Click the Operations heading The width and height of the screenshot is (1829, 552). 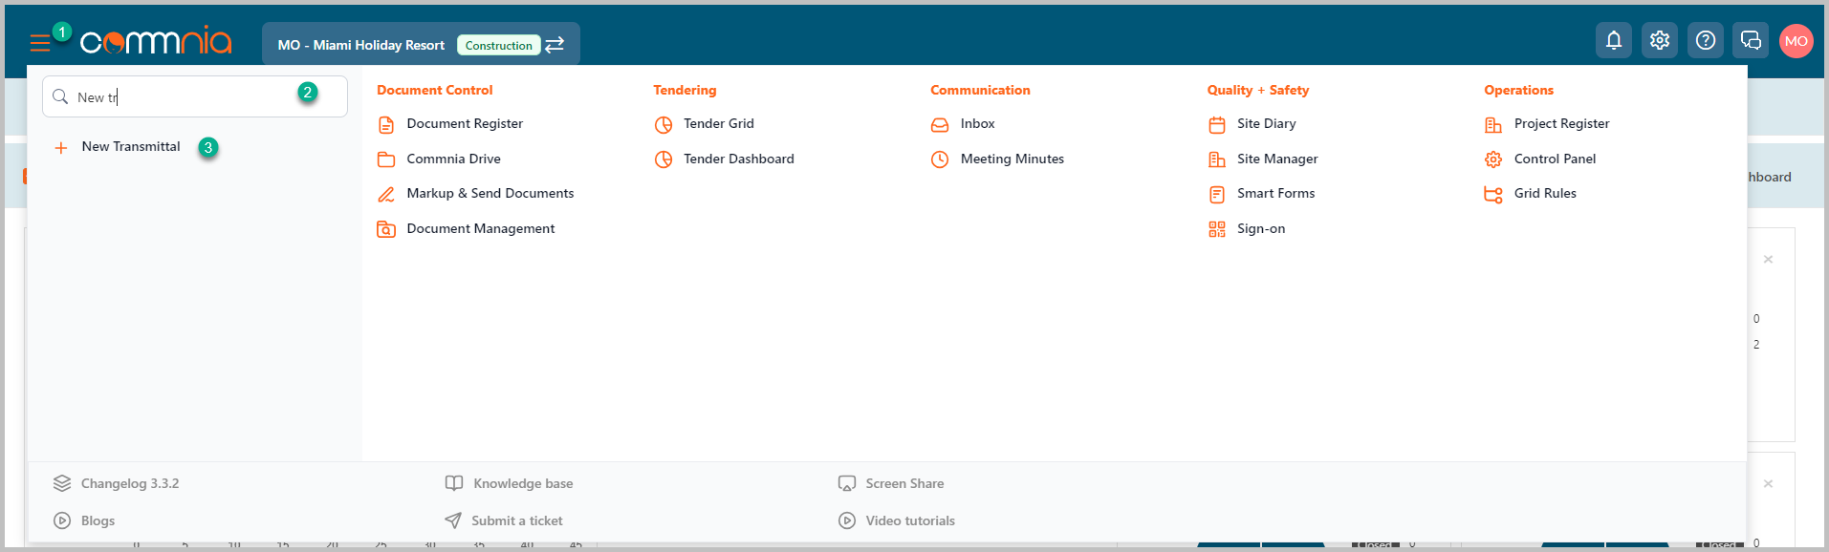tap(1518, 90)
